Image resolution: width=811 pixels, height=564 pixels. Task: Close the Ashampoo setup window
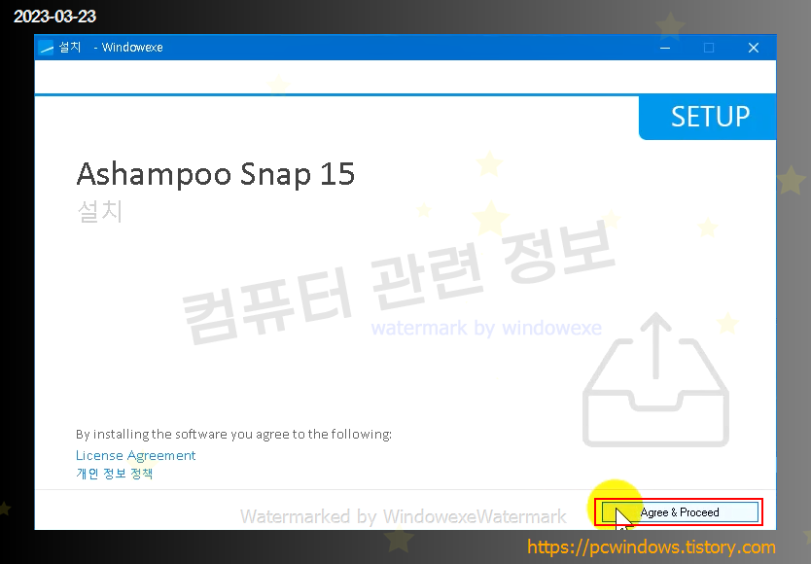coord(754,48)
